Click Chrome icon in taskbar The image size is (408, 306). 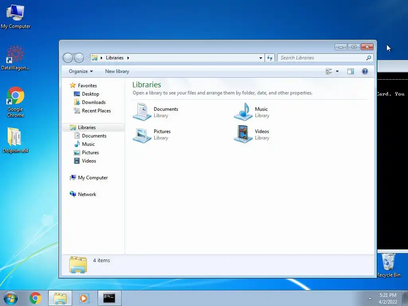35,298
